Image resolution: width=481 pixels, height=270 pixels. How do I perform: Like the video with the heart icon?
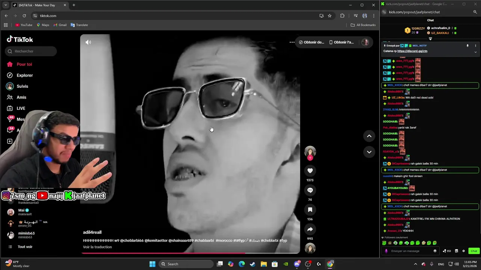point(310,171)
